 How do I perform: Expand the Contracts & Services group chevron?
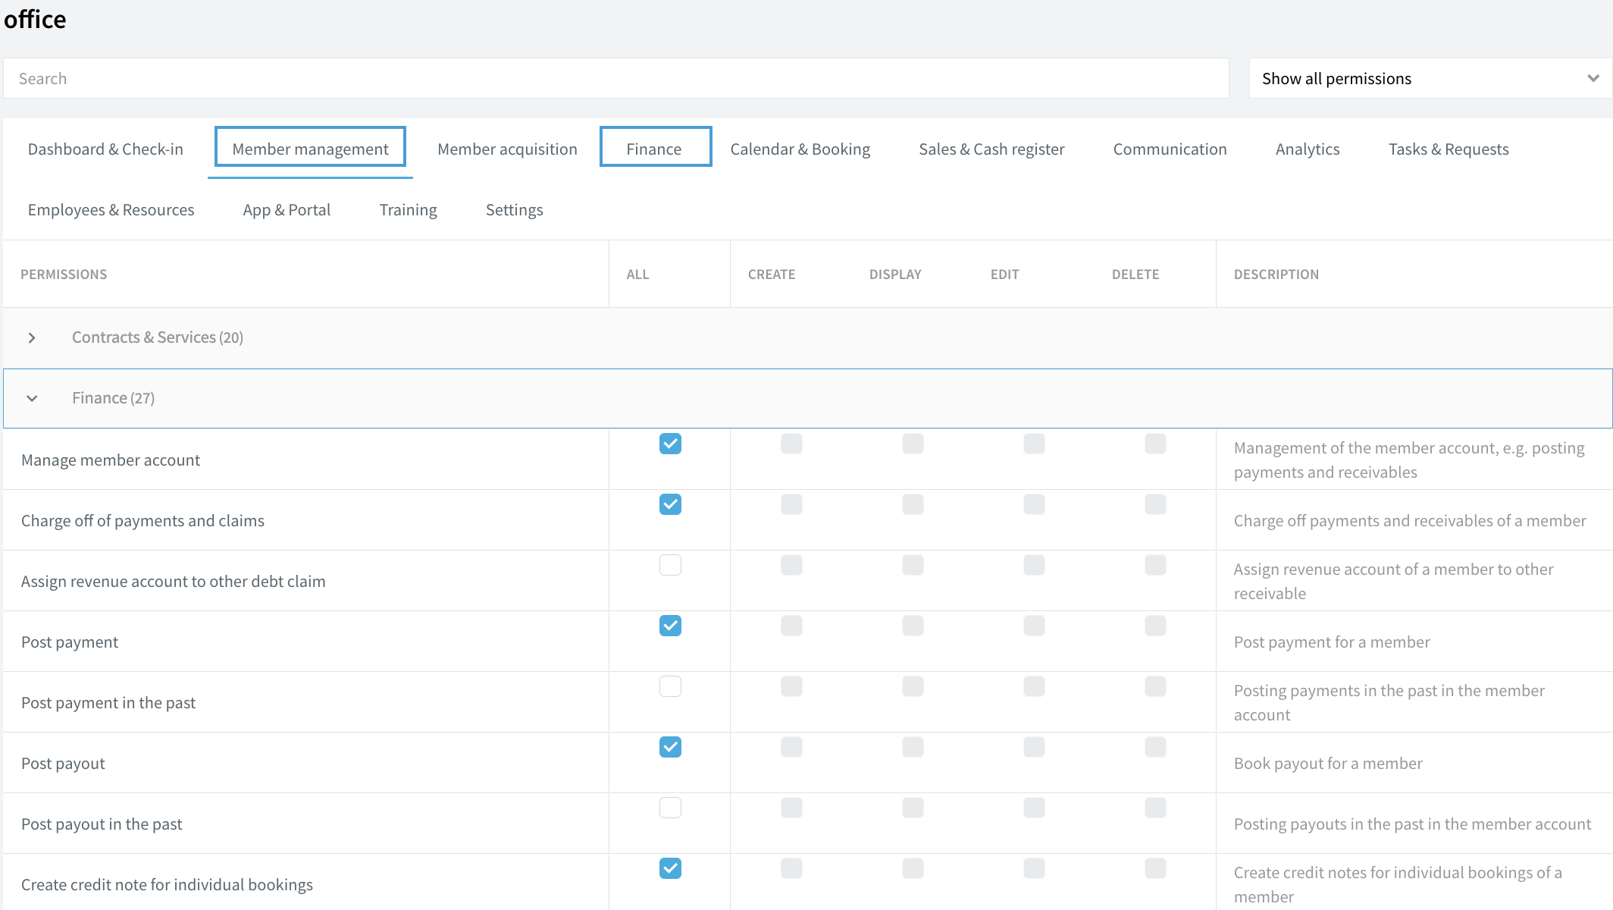[x=32, y=337]
